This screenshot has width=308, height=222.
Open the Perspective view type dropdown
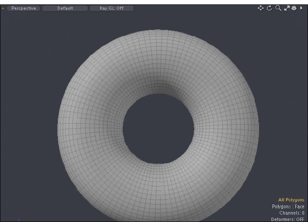tap(24, 8)
